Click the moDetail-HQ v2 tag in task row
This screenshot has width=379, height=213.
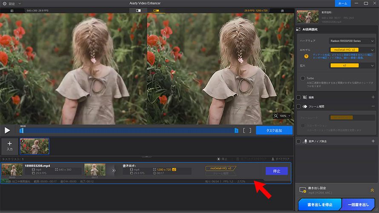221,168
